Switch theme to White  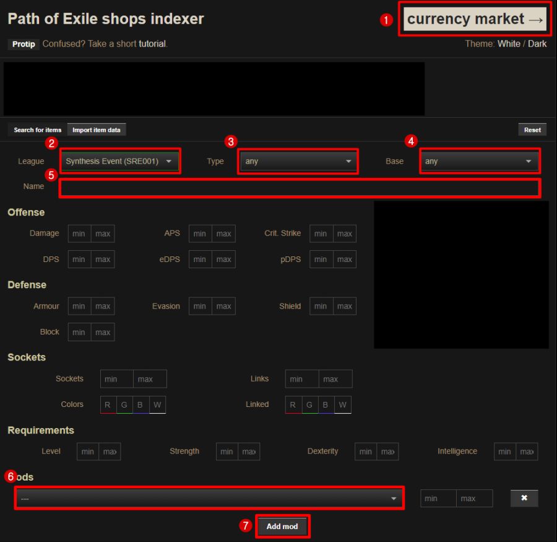point(509,44)
